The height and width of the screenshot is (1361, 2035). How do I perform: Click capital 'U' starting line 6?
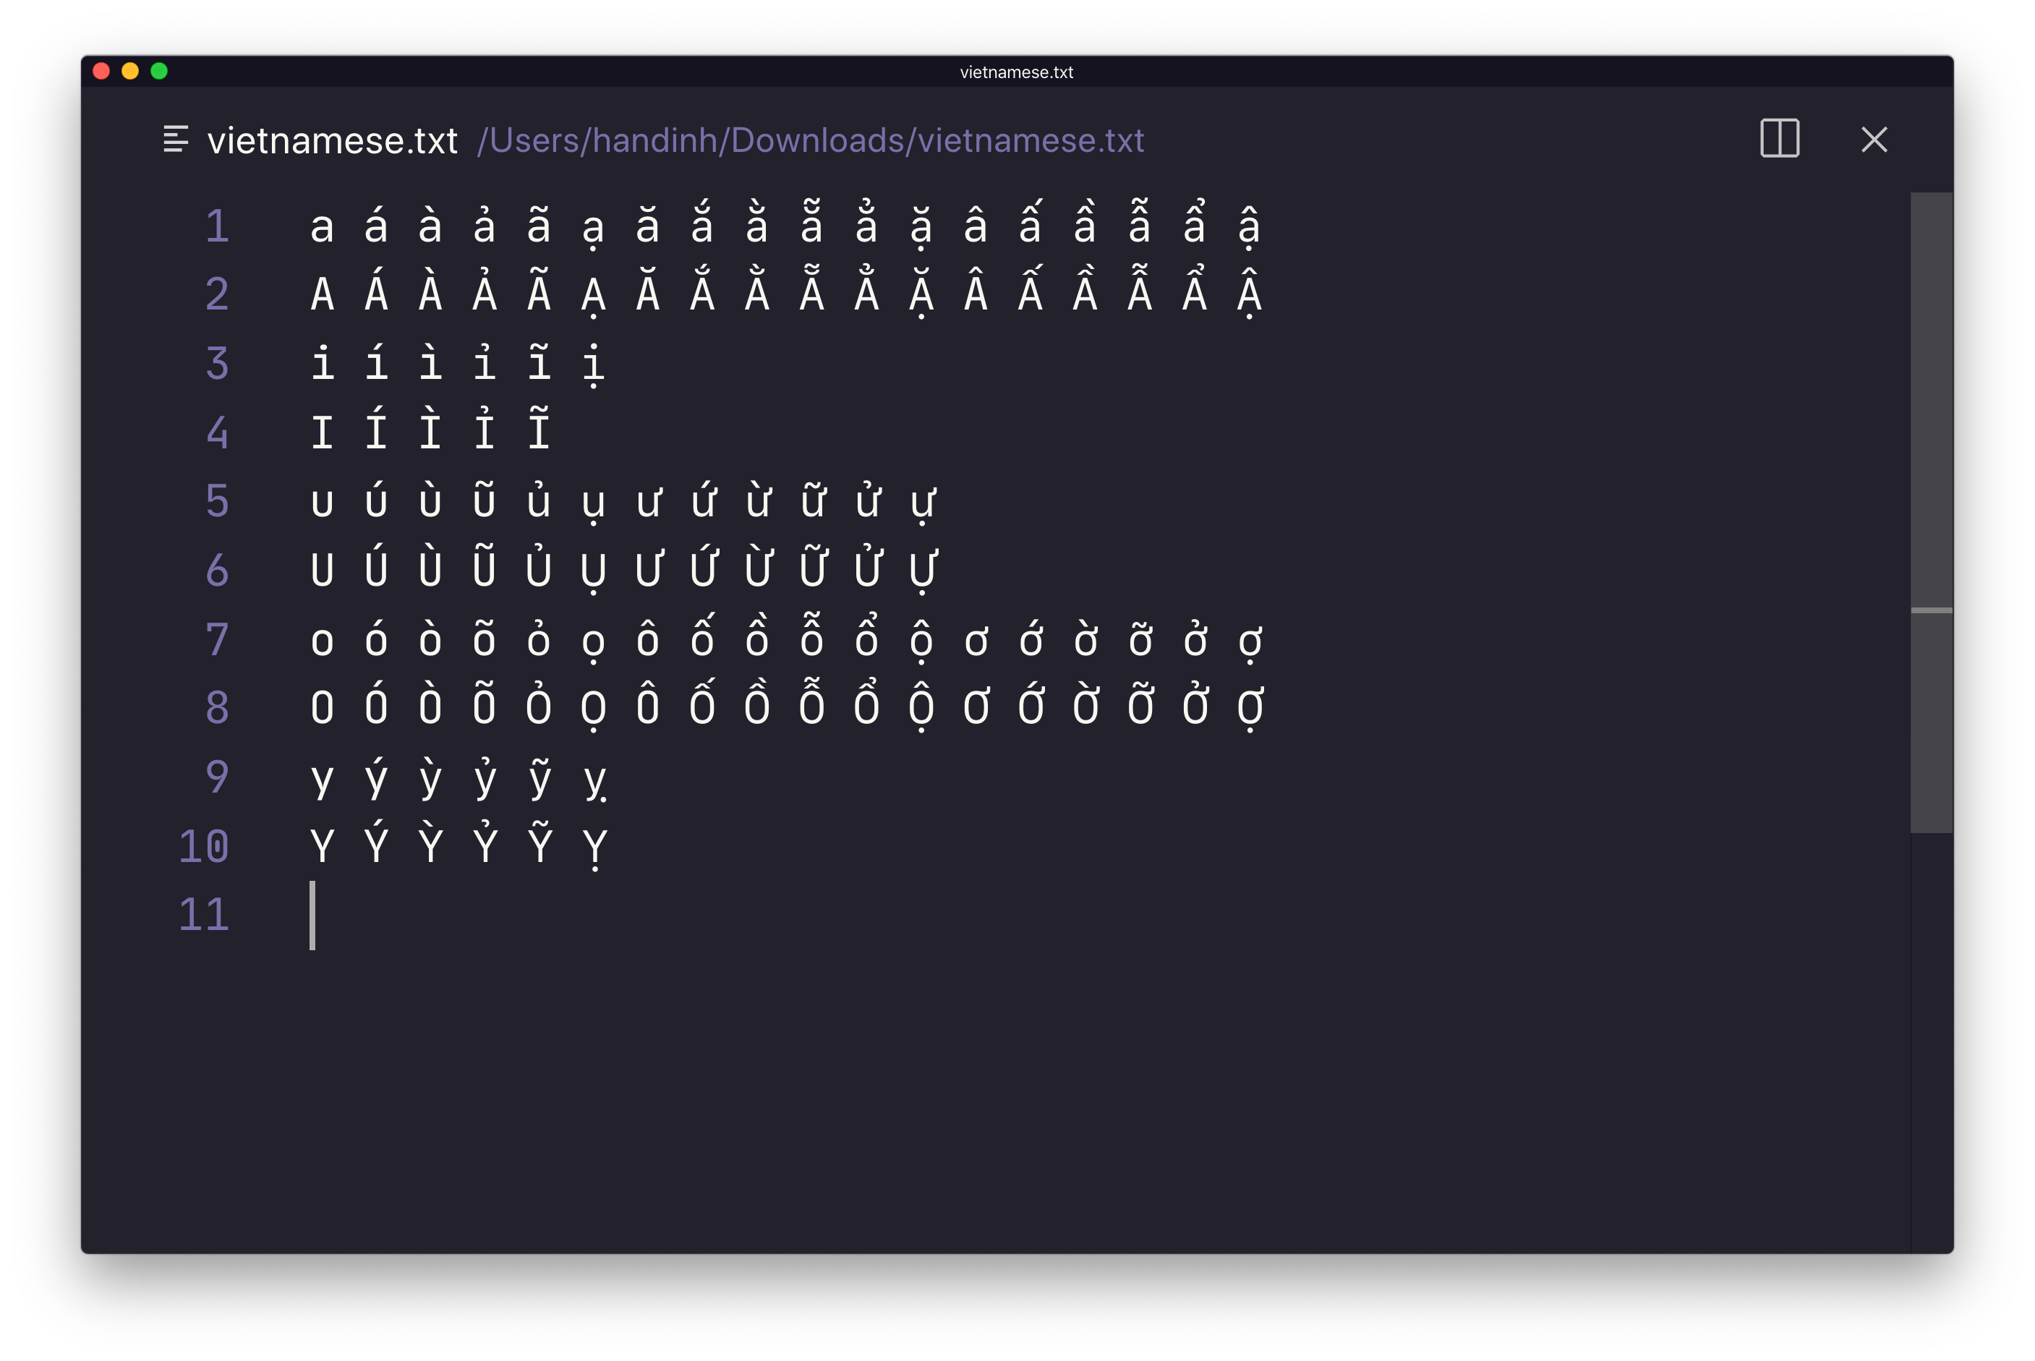click(x=322, y=571)
